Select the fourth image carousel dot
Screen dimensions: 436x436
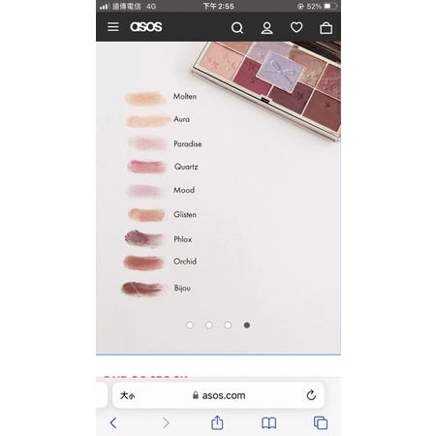click(x=247, y=326)
